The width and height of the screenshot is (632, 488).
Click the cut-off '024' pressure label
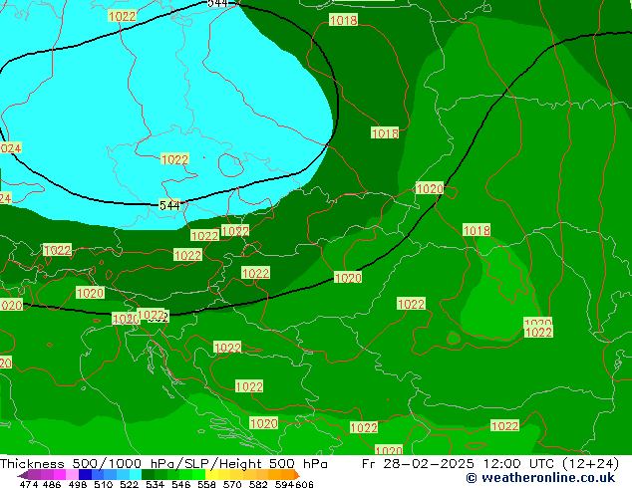(11, 148)
